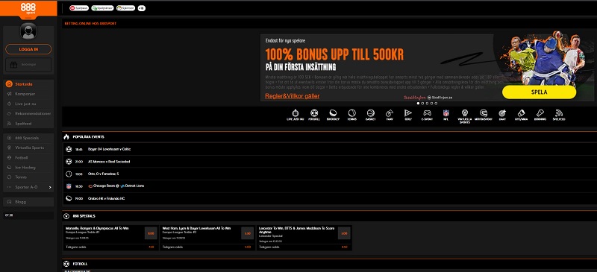This screenshot has width=597, height=272.
Task: Select the fourth banner carousel dot
Action: 431,103
